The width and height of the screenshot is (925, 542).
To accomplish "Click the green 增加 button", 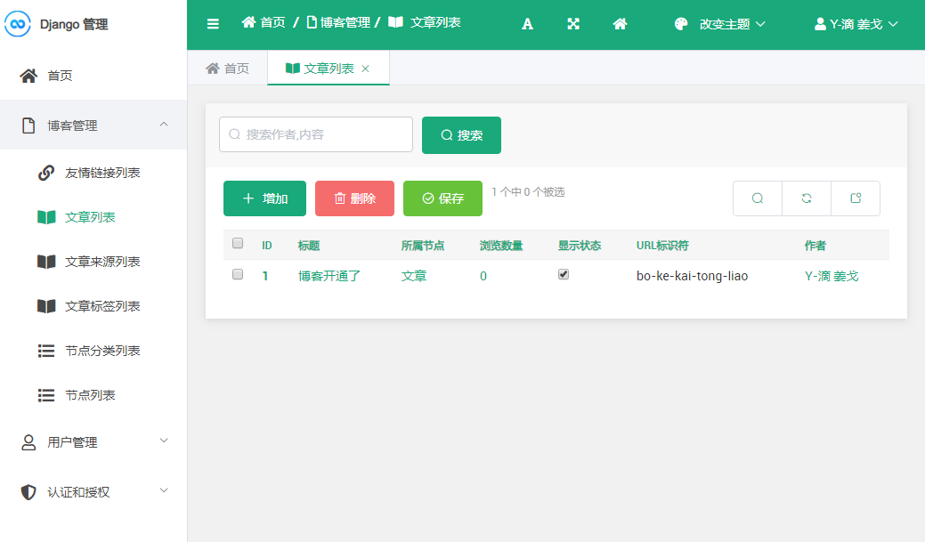I will (x=264, y=198).
